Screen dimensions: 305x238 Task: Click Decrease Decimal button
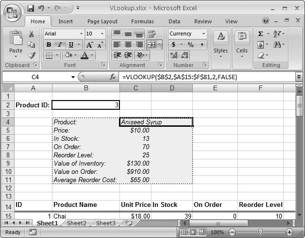click(x=184, y=55)
